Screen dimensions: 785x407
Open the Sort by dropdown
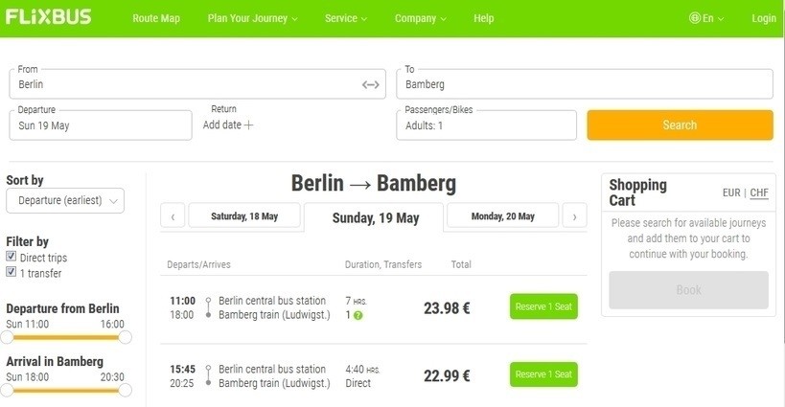[65, 200]
